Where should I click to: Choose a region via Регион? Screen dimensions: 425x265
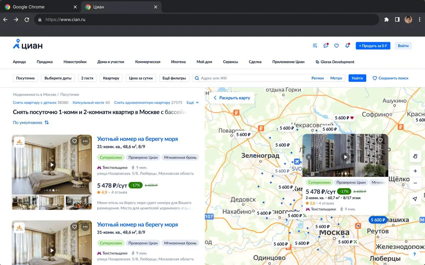(317, 78)
